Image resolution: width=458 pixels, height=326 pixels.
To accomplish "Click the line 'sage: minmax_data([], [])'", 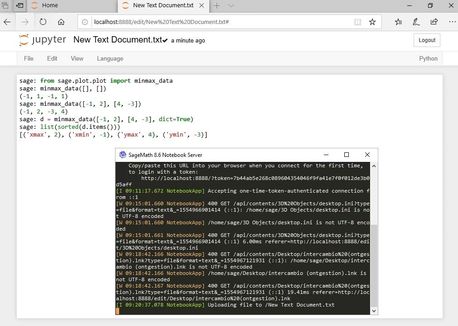I will pyautogui.click(x=63, y=88).
